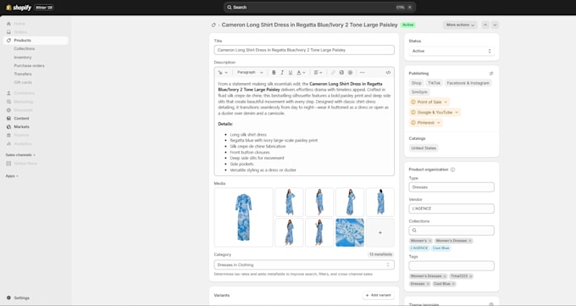Open Purchase orders under Products

tap(29, 65)
